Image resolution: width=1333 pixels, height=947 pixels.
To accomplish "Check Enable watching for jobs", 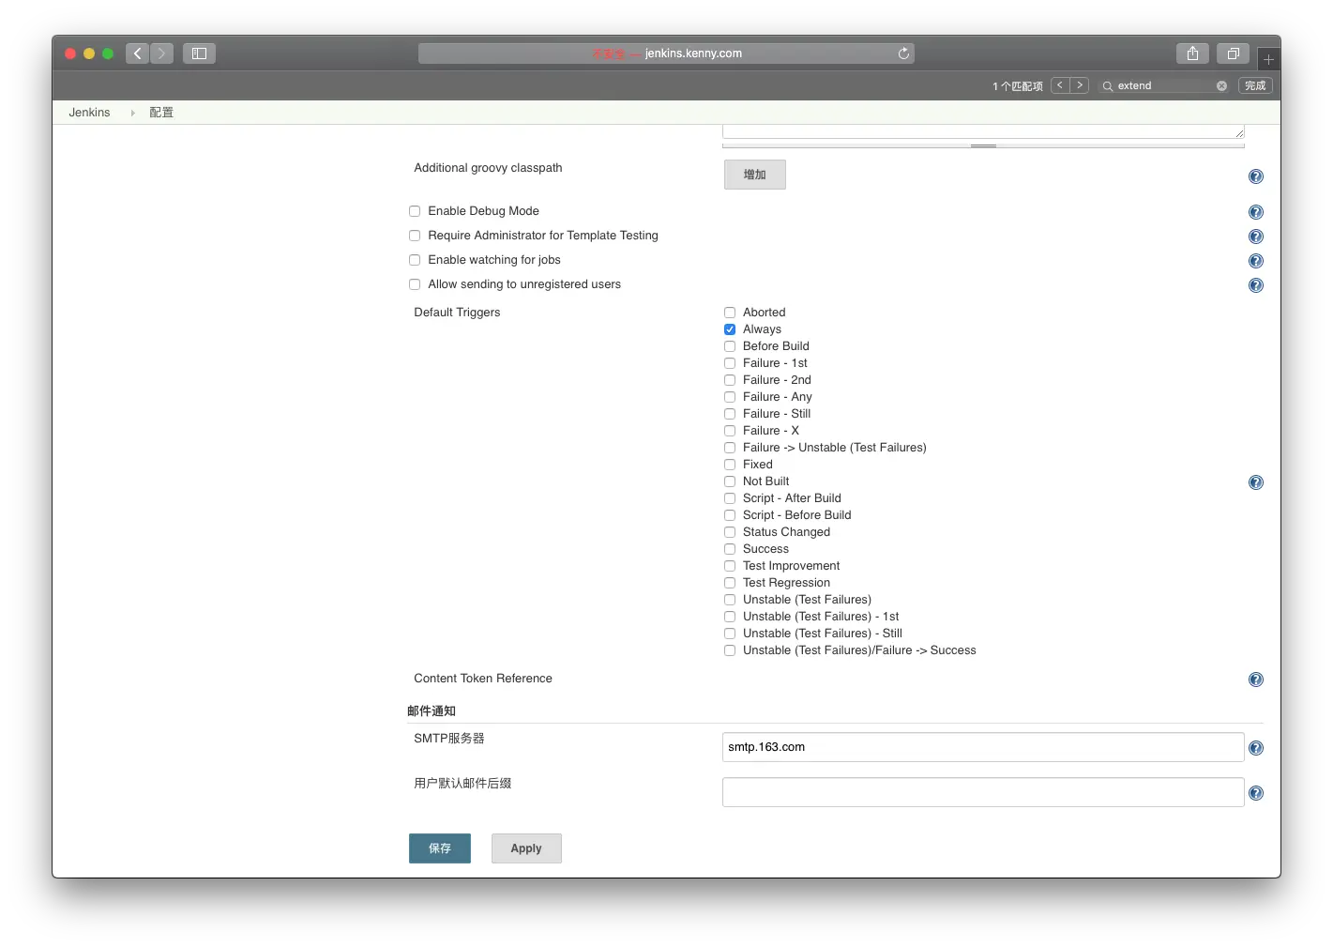I will 415,260.
